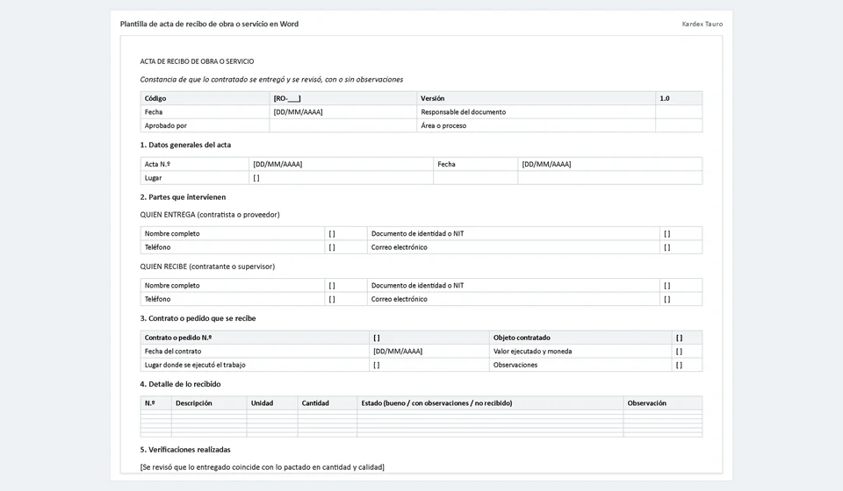
Task: Click the heading '3. Contrato o pedido que se recibe'
Action: pos(198,318)
